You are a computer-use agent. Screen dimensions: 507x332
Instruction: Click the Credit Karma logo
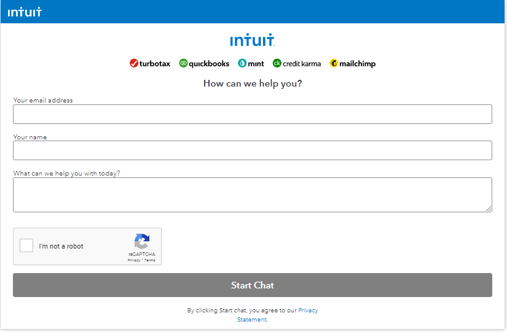pos(296,63)
